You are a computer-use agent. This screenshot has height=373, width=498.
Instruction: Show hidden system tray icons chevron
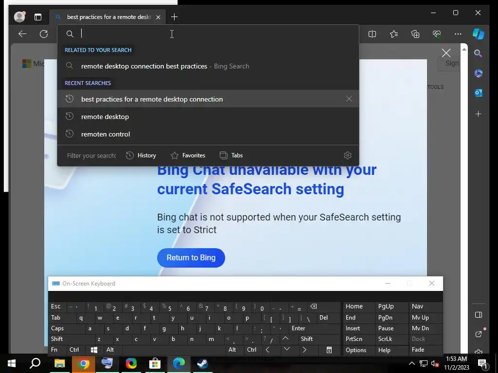[x=411, y=363]
